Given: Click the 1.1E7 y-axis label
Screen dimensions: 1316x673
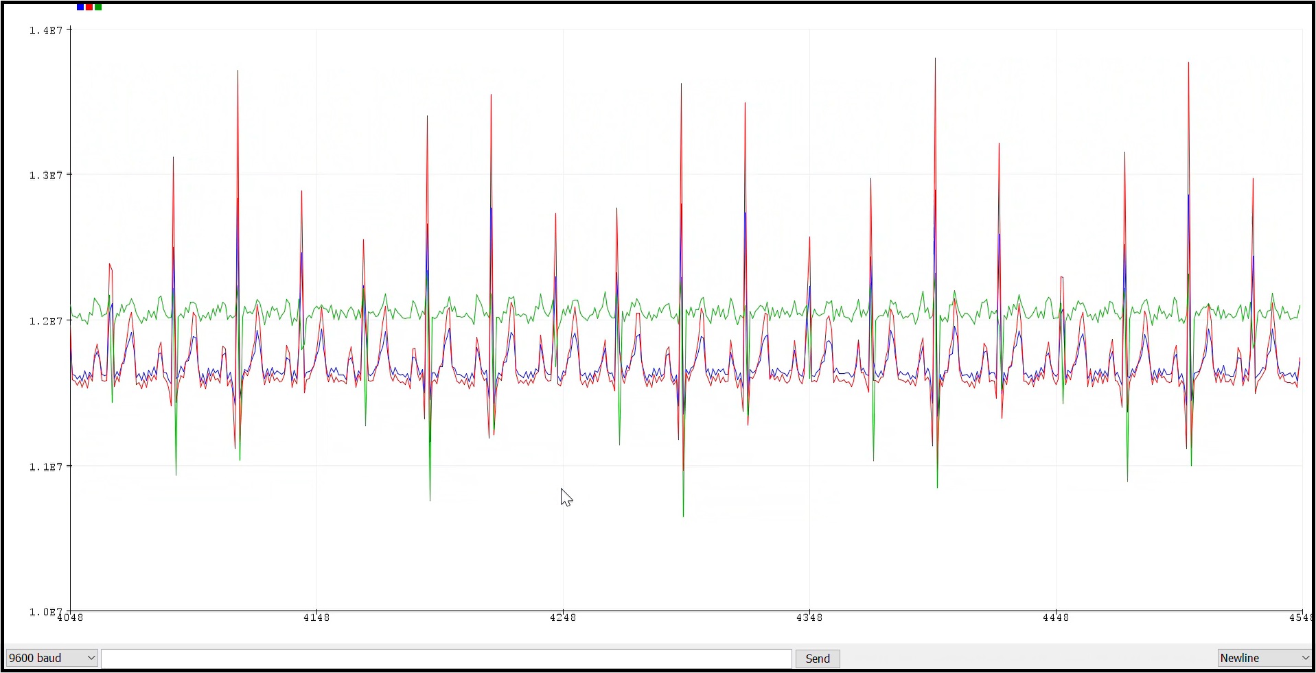Looking at the screenshot, I should pos(46,467).
